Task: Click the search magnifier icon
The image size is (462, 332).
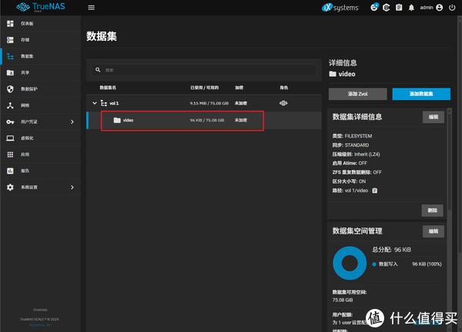Action: point(98,70)
